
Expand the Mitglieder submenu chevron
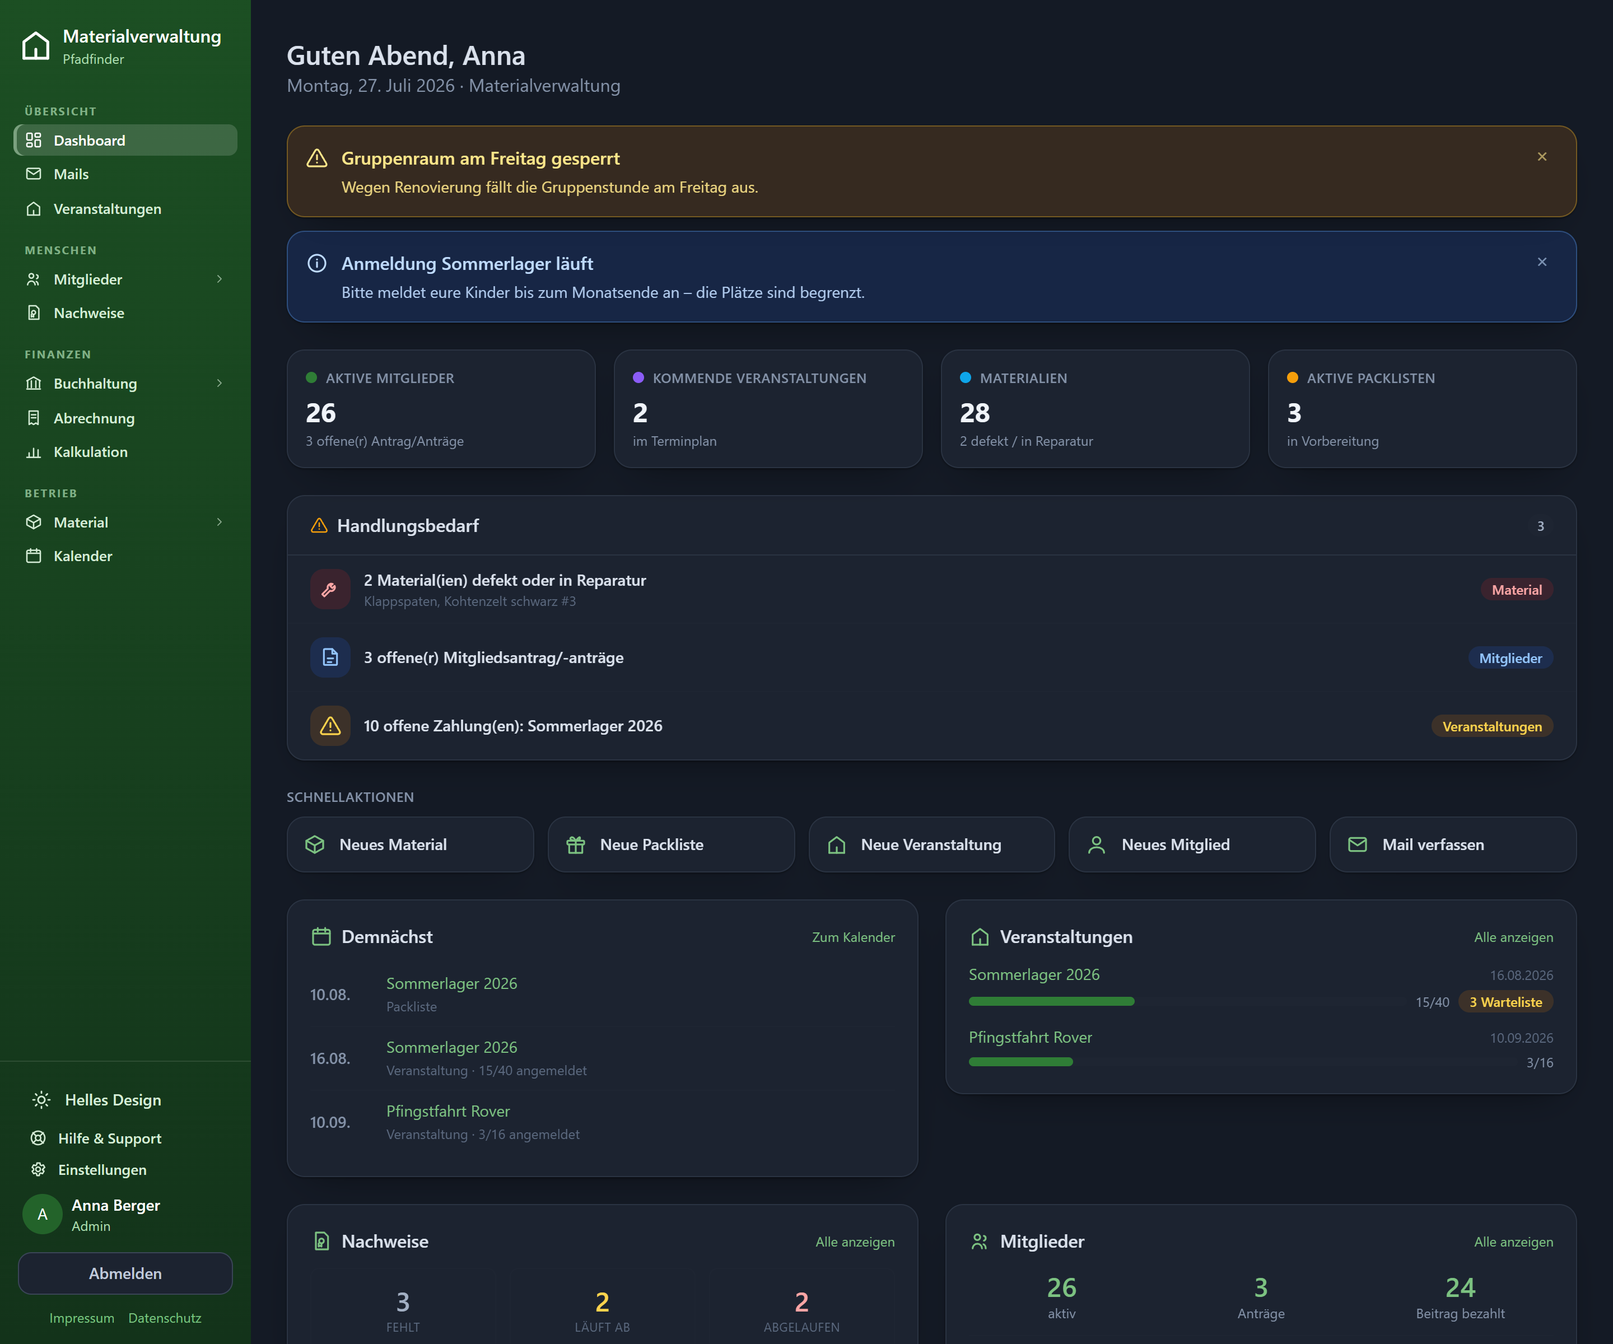tap(220, 279)
